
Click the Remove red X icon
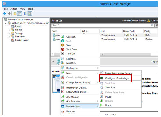(63, 111)
